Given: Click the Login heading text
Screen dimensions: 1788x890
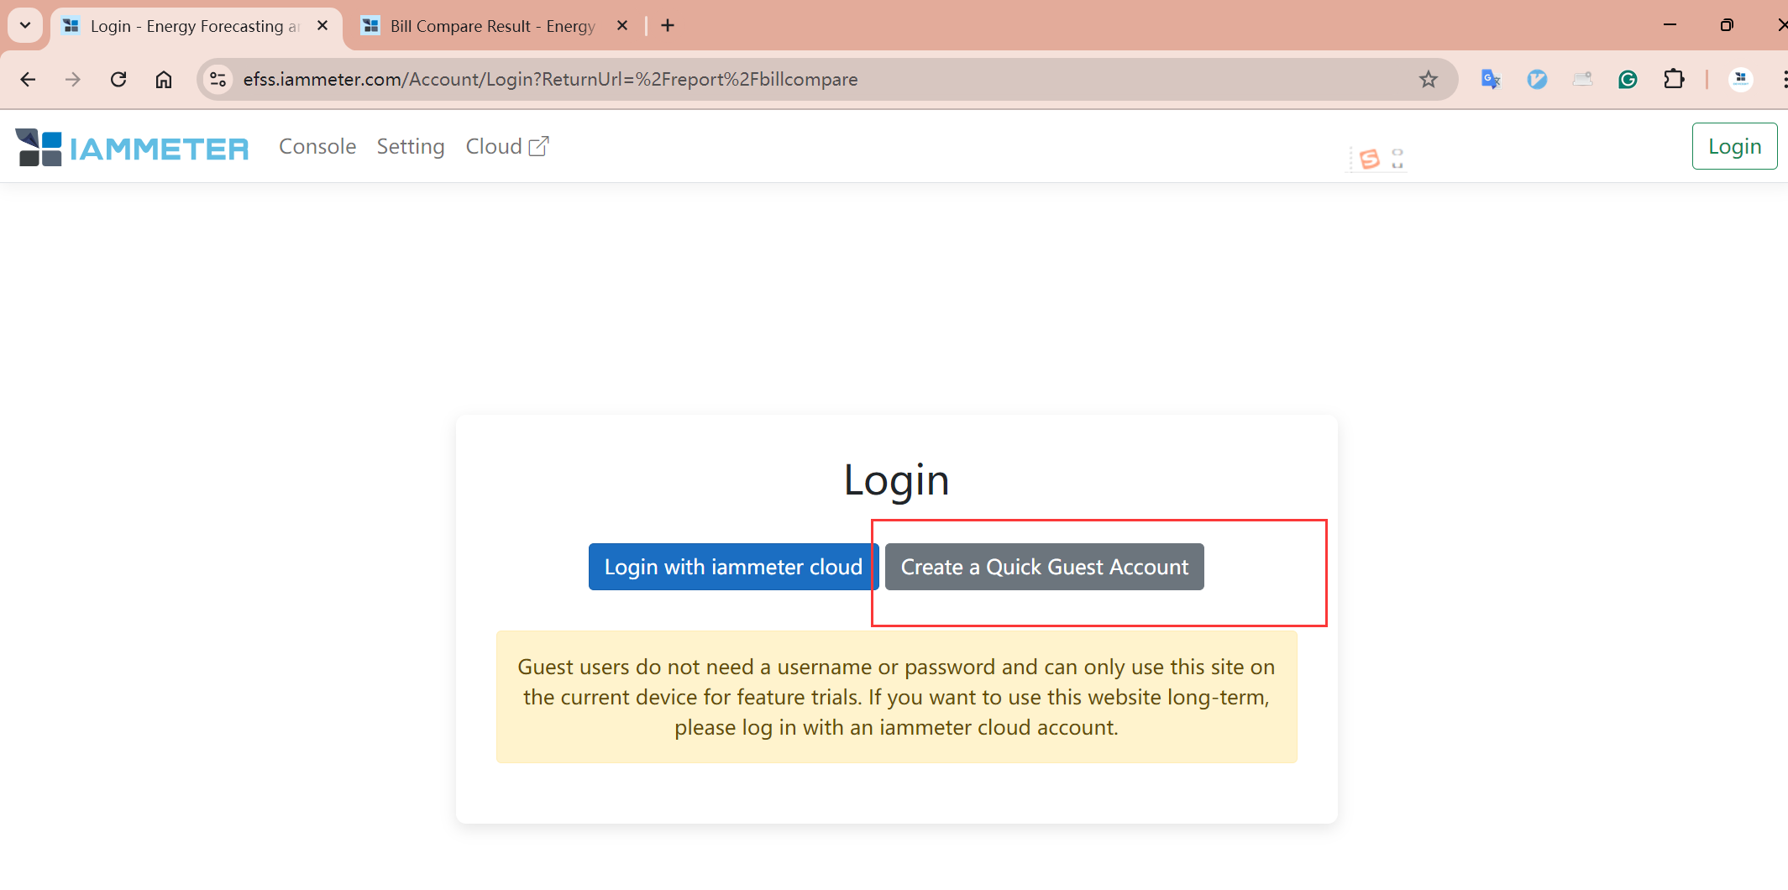Looking at the screenshot, I should click(896, 481).
